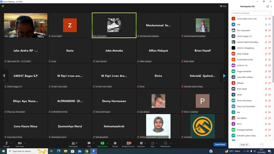Open Mail app from taskbar
This screenshot has height=154, width=274.
(x=80, y=151)
